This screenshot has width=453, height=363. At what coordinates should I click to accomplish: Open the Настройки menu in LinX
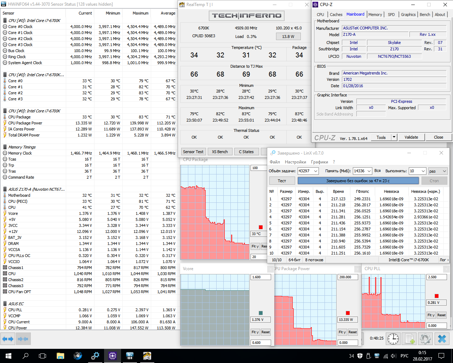pos(296,162)
